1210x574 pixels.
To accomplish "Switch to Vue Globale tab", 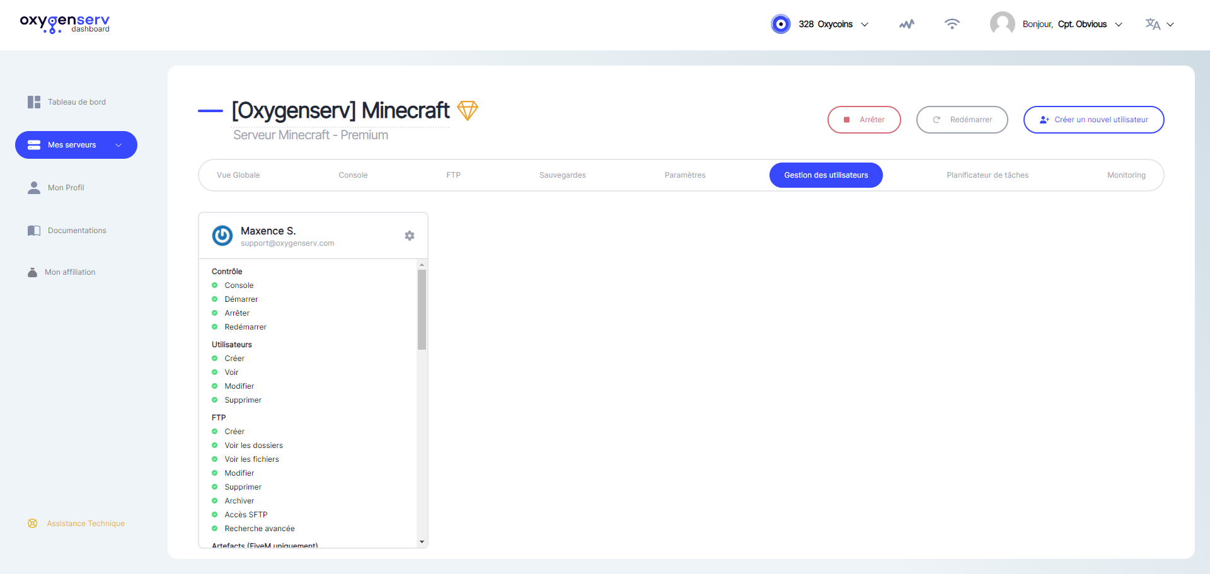I will coord(238,175).
